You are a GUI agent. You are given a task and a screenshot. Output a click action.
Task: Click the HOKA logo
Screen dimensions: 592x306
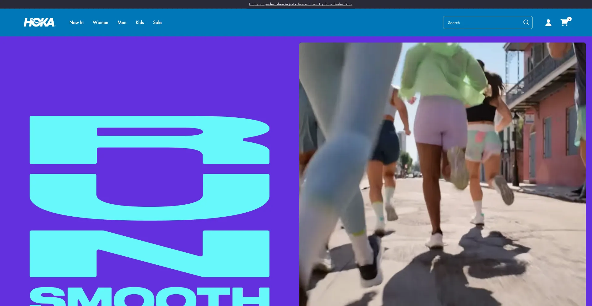[x=39, y=22]
